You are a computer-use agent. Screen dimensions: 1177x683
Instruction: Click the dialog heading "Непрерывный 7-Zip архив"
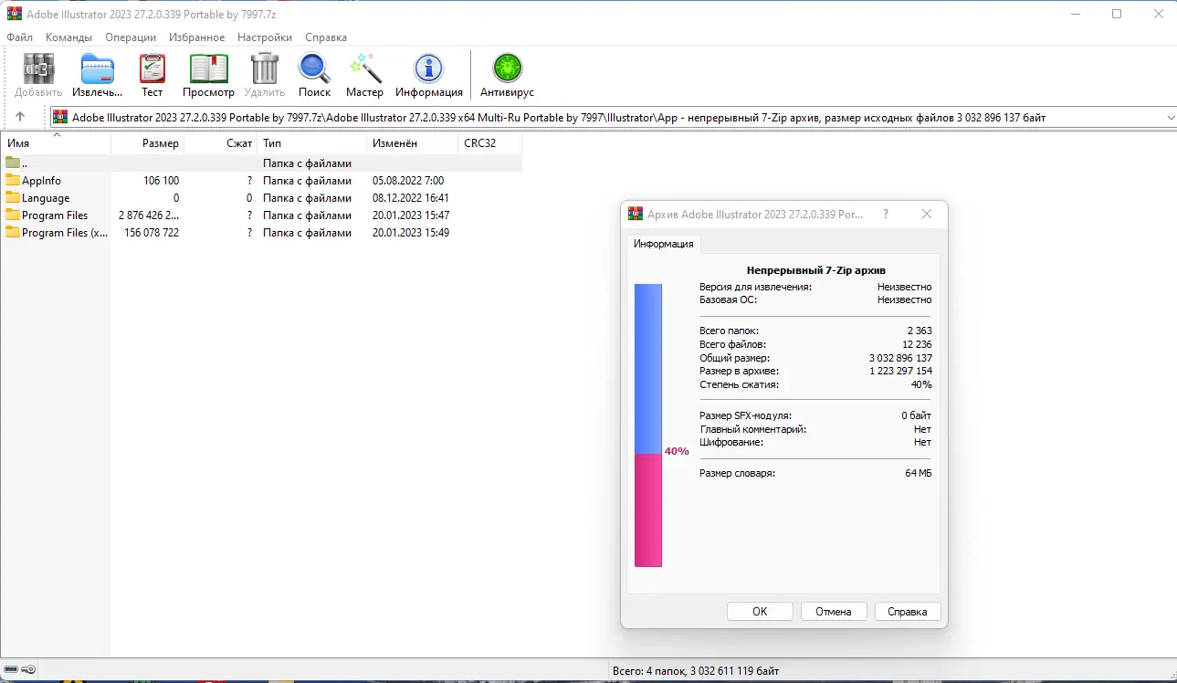(816, 270)
